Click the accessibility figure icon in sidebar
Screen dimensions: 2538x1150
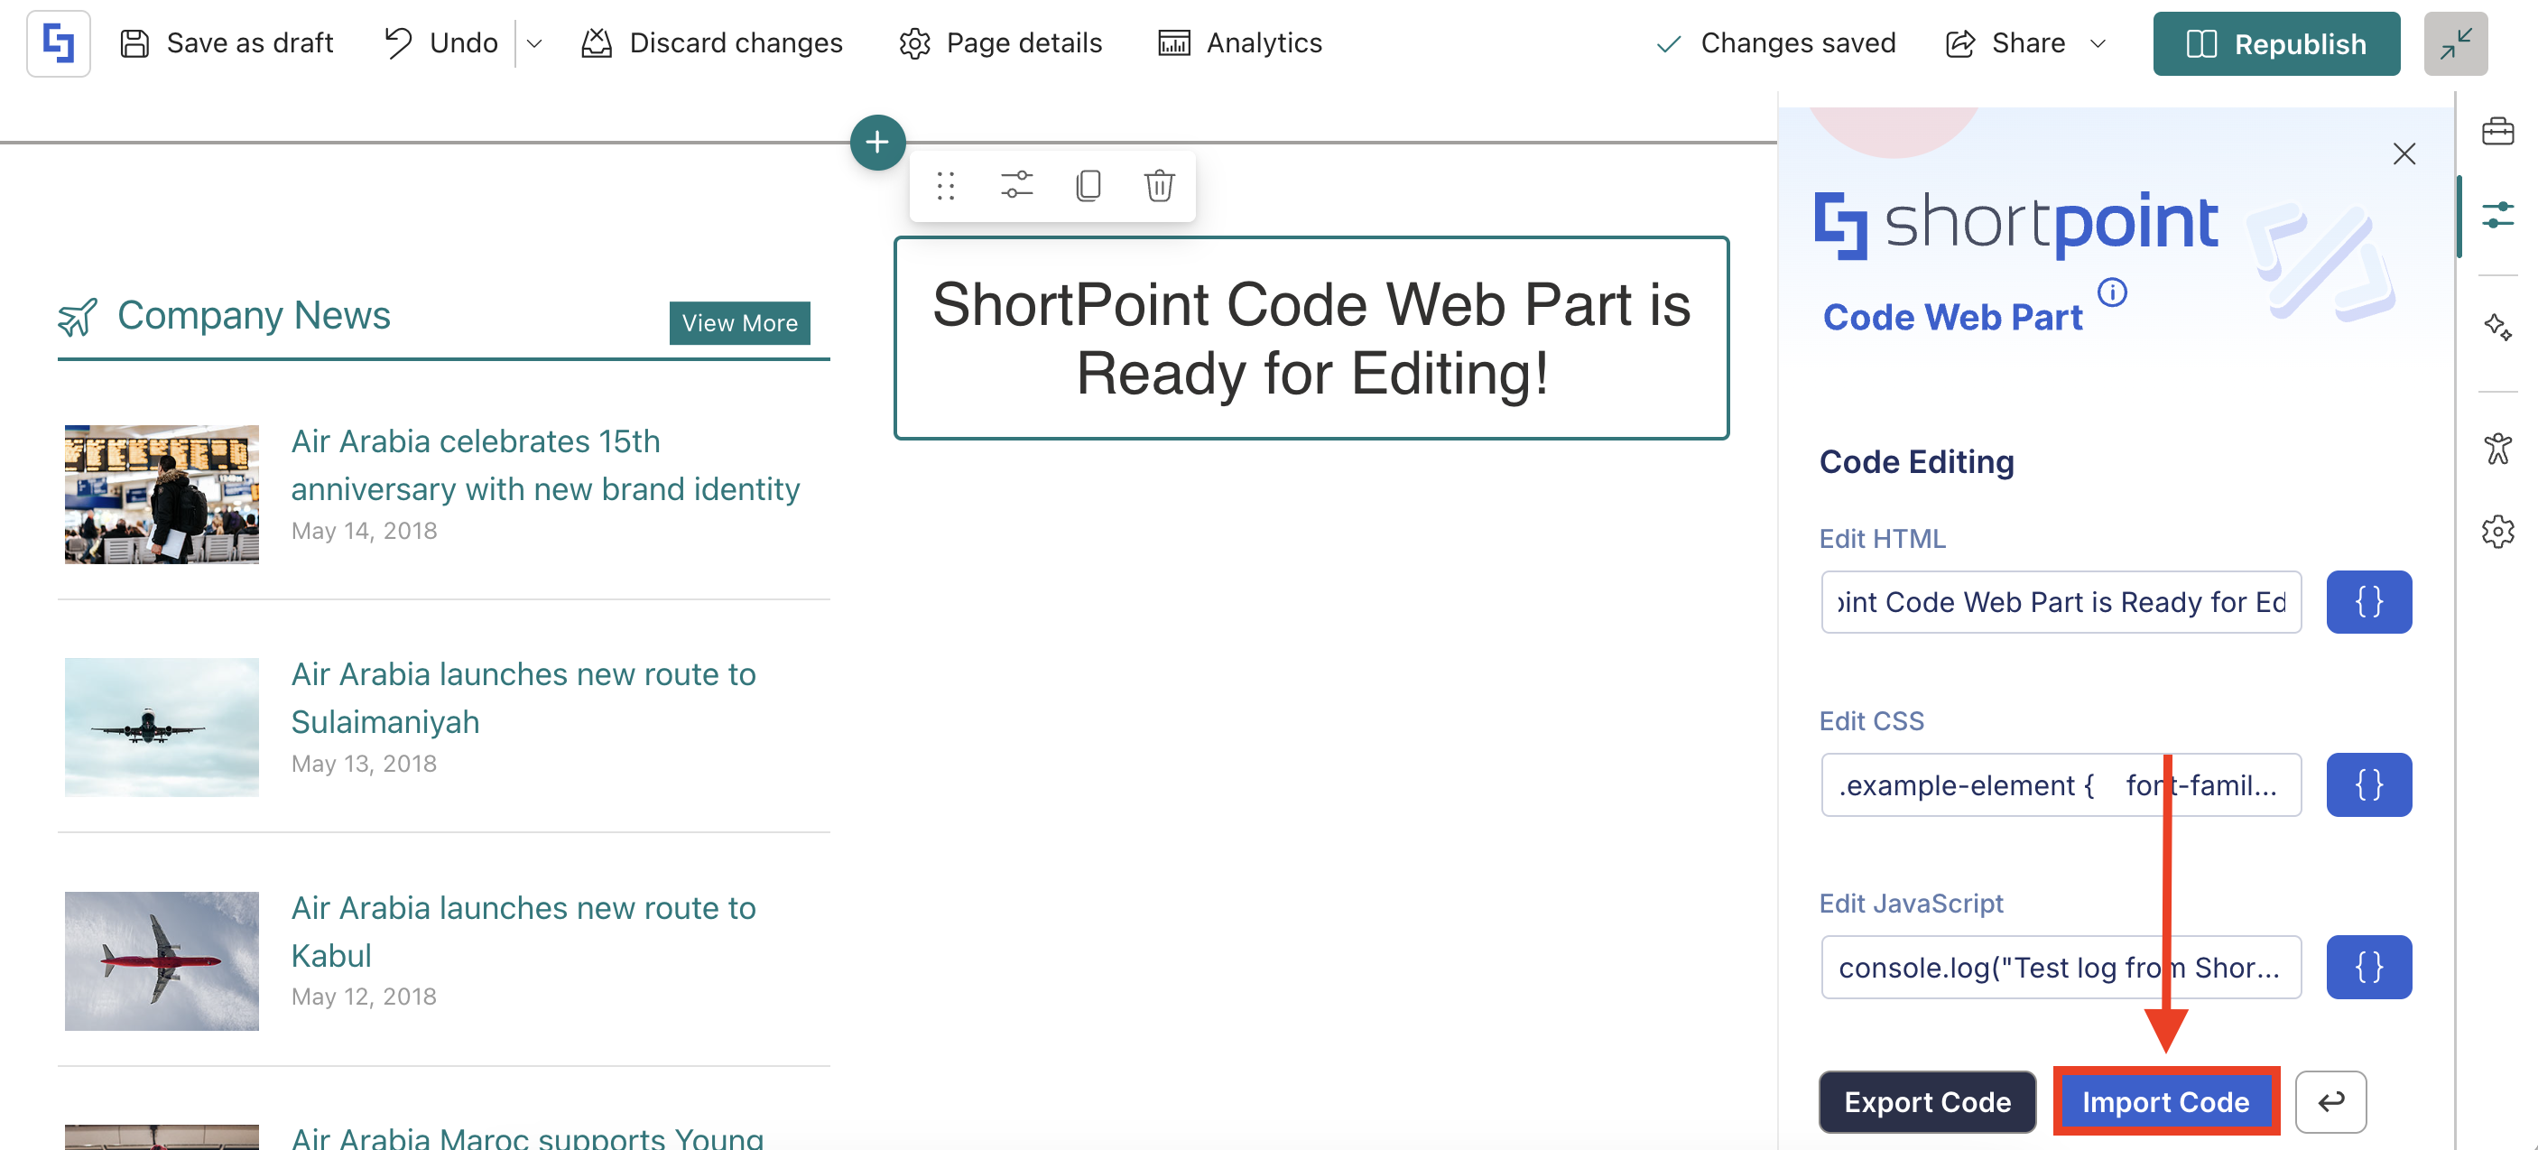(x=2496, y=449)
